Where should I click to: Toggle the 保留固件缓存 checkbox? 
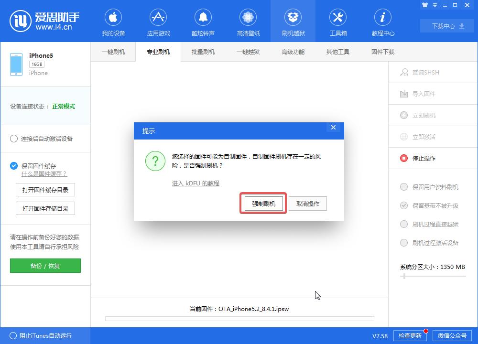pyautogui.click(x=11, y=166)
